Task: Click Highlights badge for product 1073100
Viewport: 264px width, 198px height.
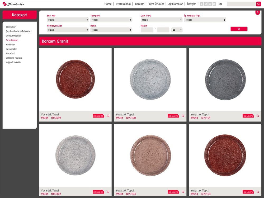Action: [173, 116]
